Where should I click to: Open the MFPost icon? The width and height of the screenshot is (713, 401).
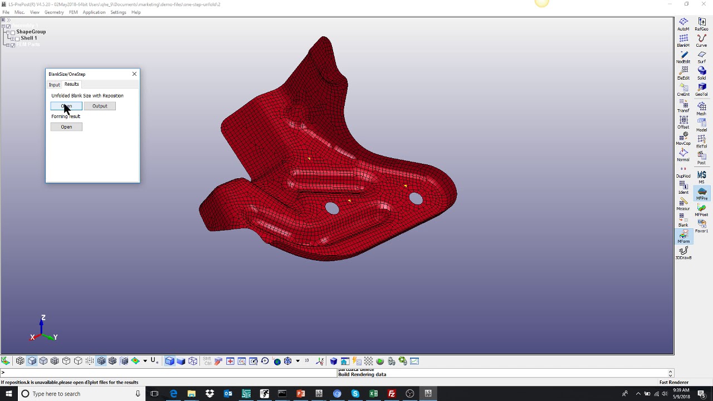pos(702,210)
